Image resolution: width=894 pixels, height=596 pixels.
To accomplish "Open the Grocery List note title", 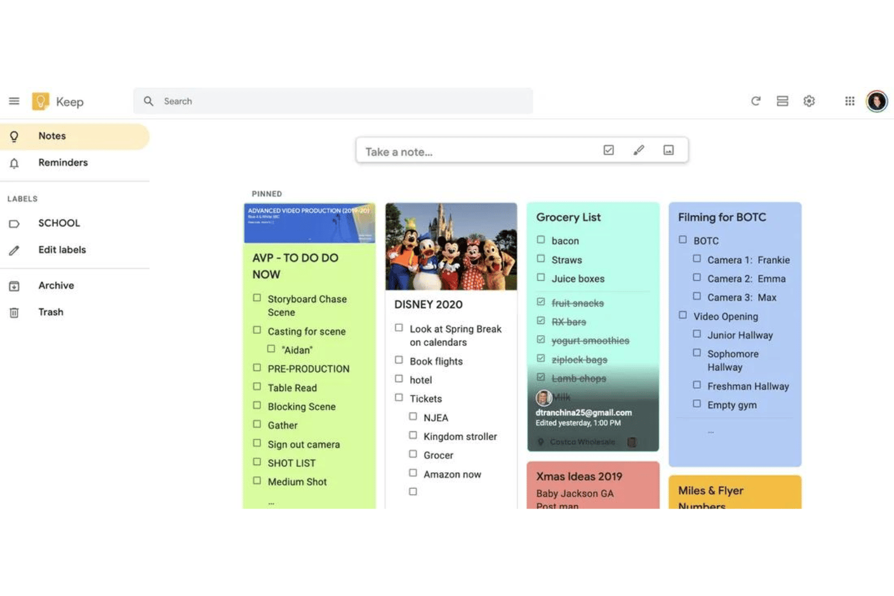I will click(568, 217).
